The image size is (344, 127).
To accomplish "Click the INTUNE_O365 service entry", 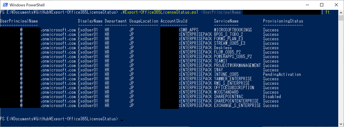I will [x=226, y=74].
